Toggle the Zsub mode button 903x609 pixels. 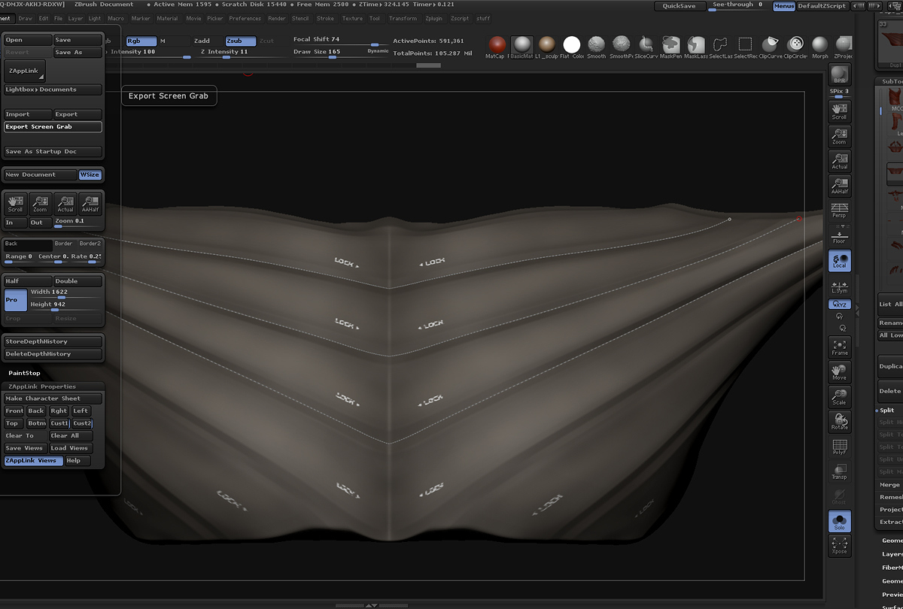point(241,41)
